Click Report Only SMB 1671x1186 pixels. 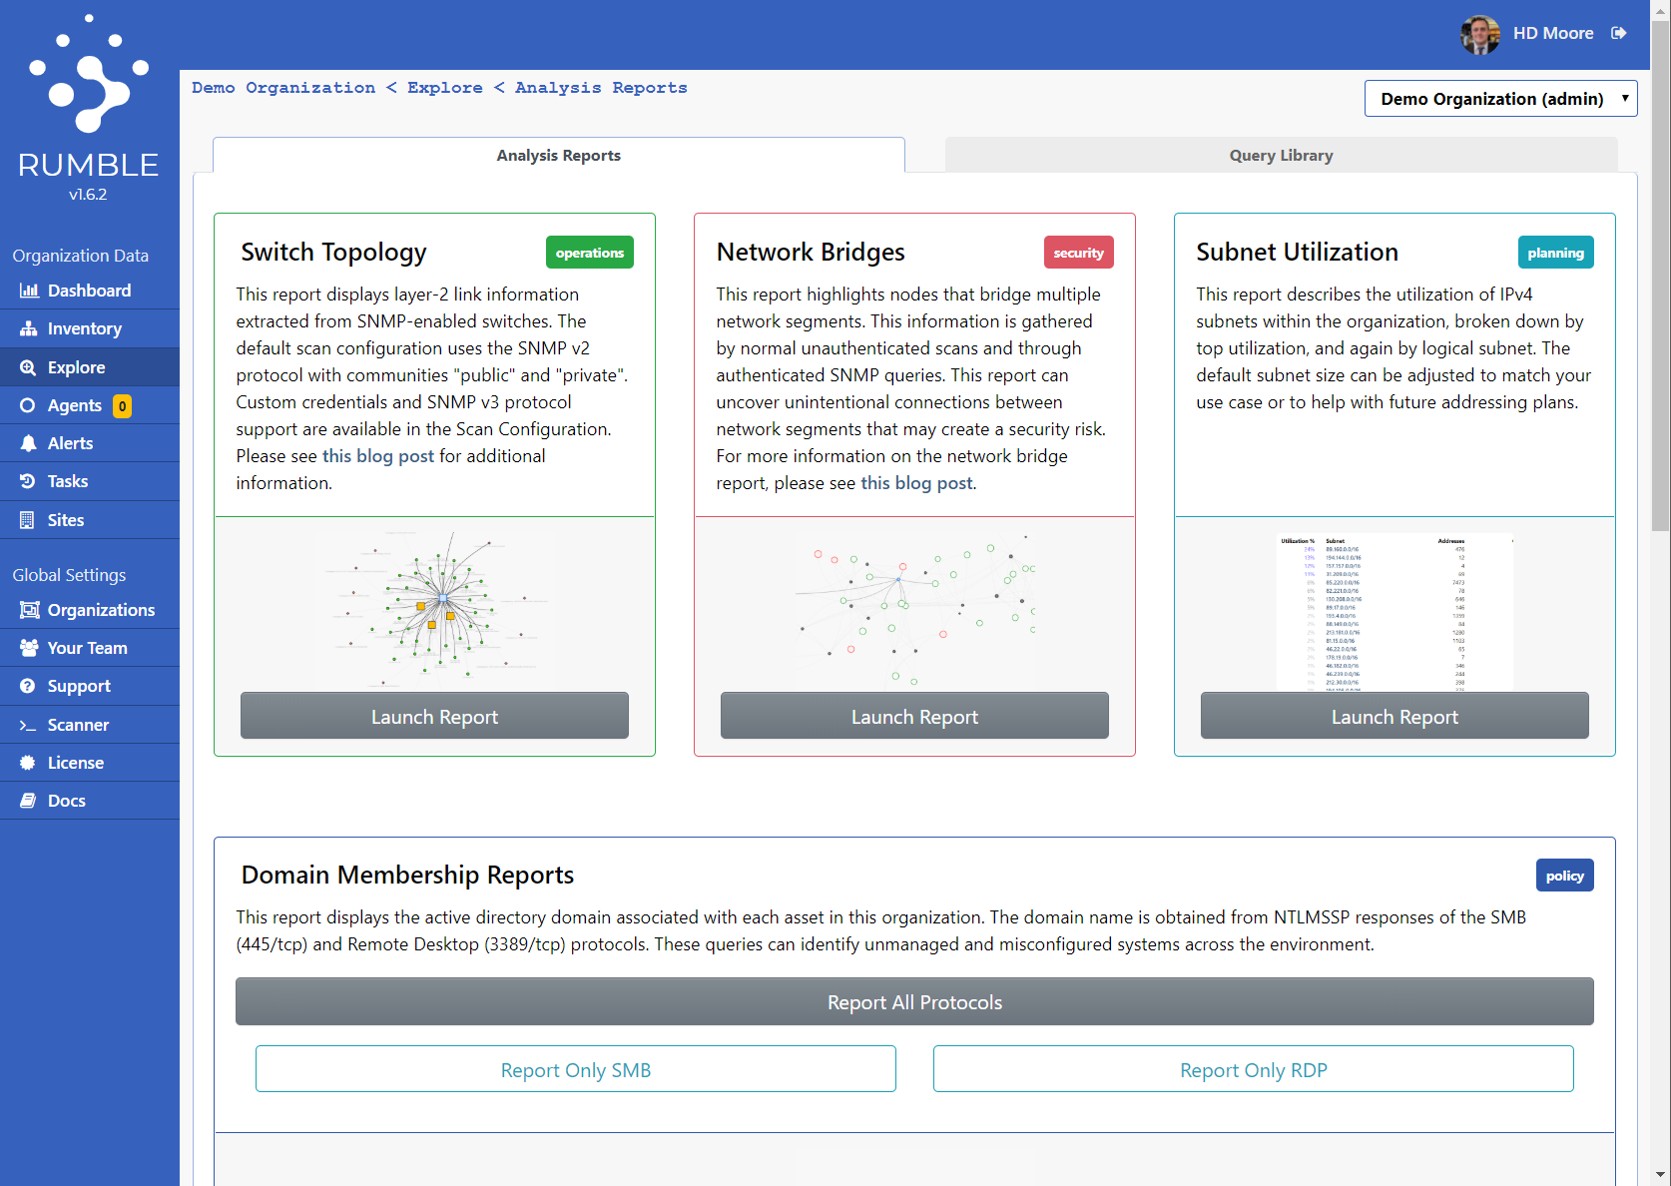(575, 1069)
